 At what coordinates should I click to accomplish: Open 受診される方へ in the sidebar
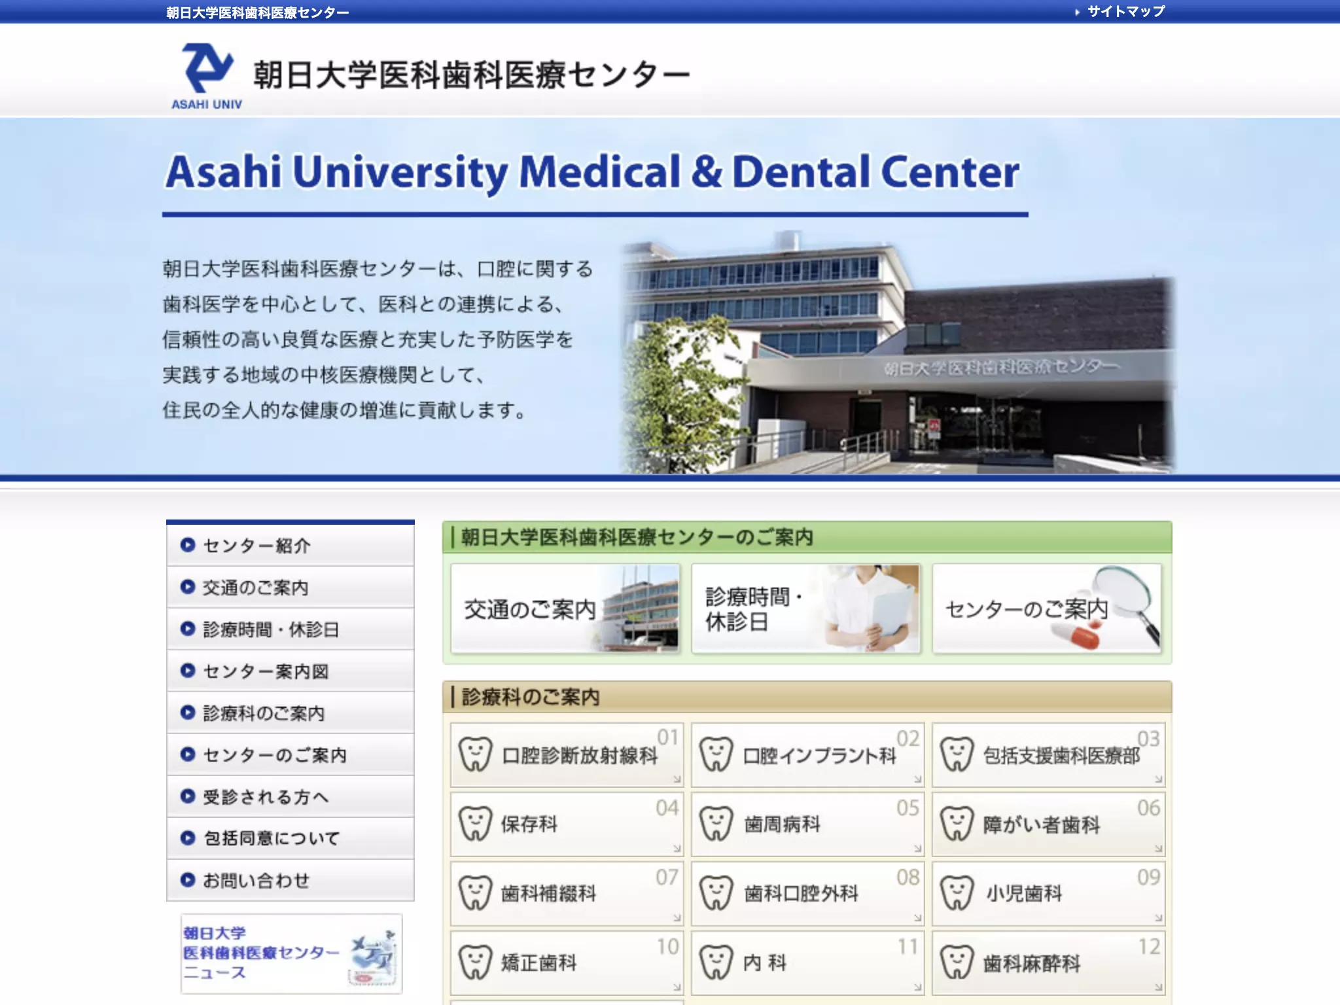[290, 796]
